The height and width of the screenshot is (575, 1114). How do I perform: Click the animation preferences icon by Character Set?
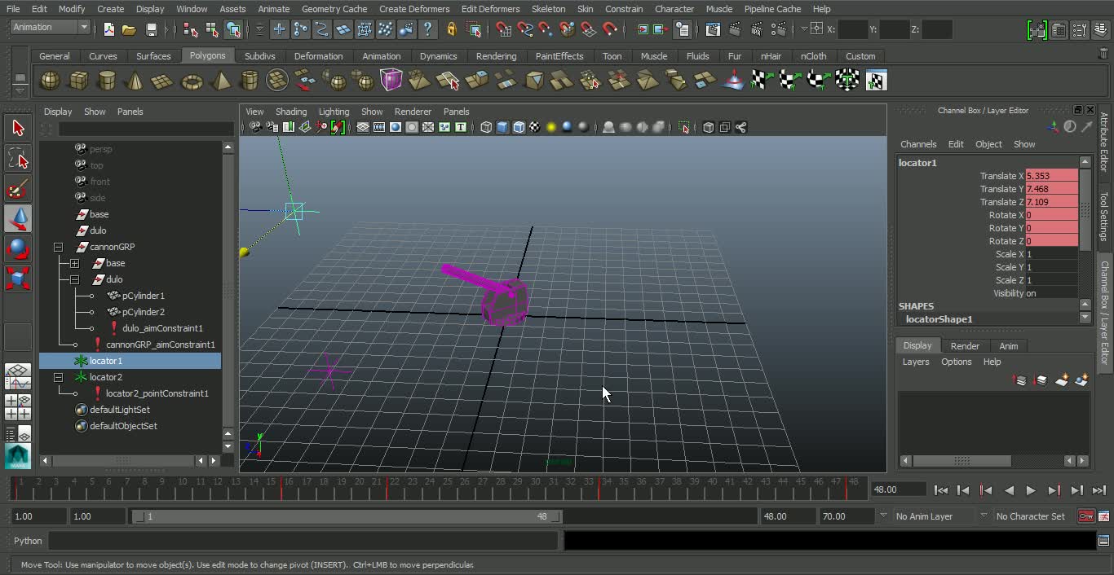(1103, 516)
